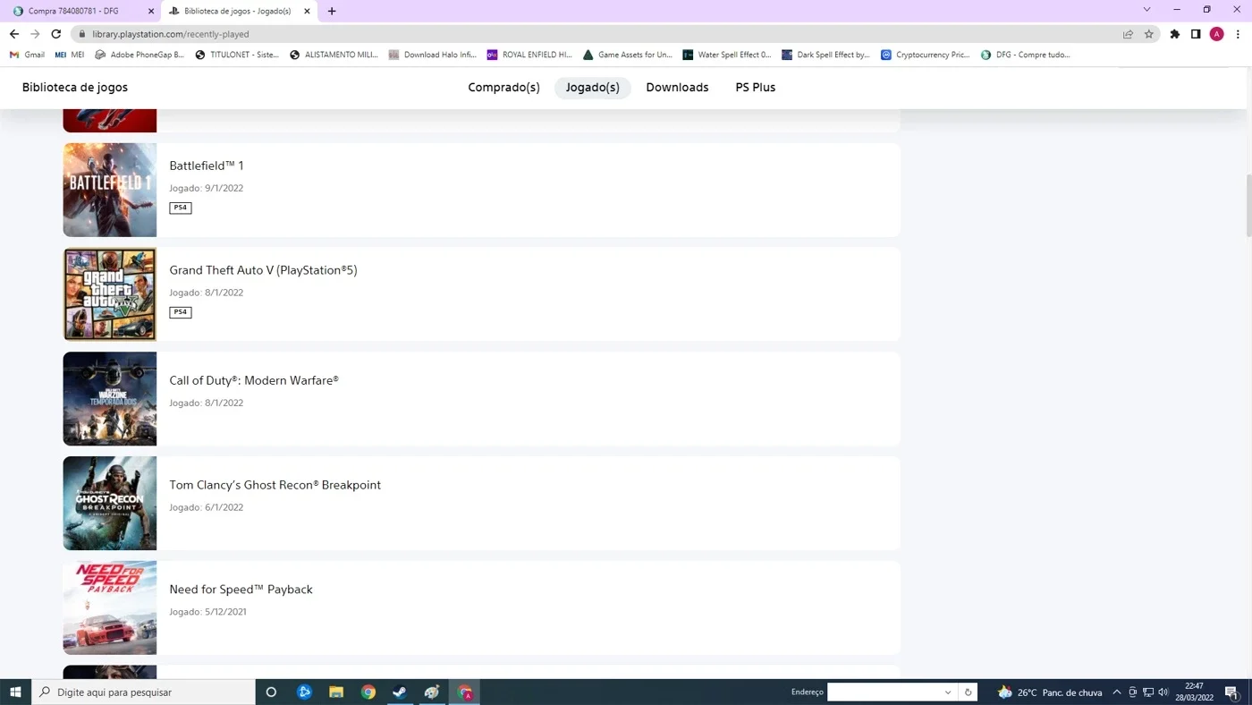
Task: Share this page using the address bar icon
Action: 1128,34
